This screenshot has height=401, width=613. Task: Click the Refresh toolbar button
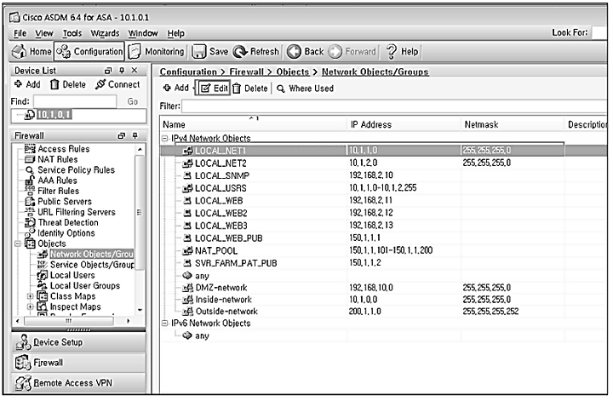click(x=256, y=52)
